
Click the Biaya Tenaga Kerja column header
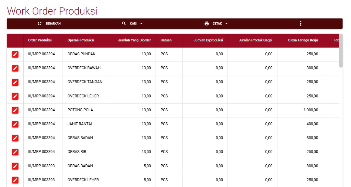(x=303, y=40)
